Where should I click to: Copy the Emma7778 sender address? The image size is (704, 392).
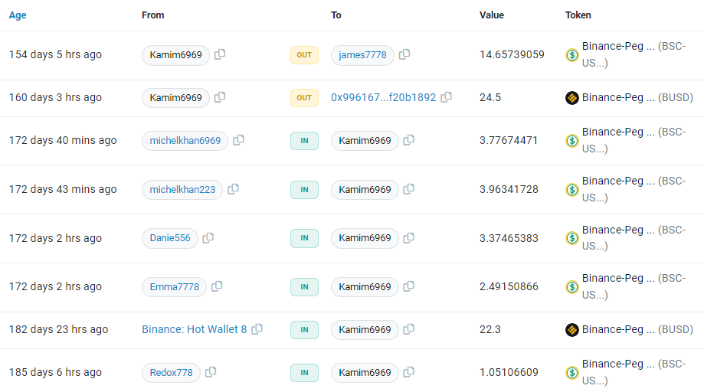click(217, 286)
